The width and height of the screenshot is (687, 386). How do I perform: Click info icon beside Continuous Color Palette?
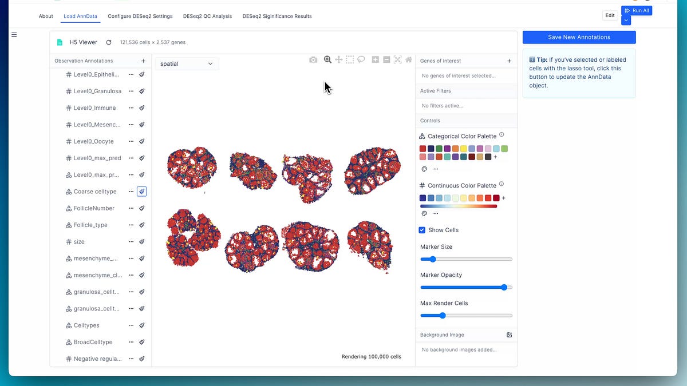pos(502,184)
